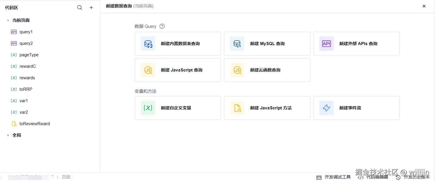Select var1 in the tree
The image size is (435, 182).
point(24,101)
